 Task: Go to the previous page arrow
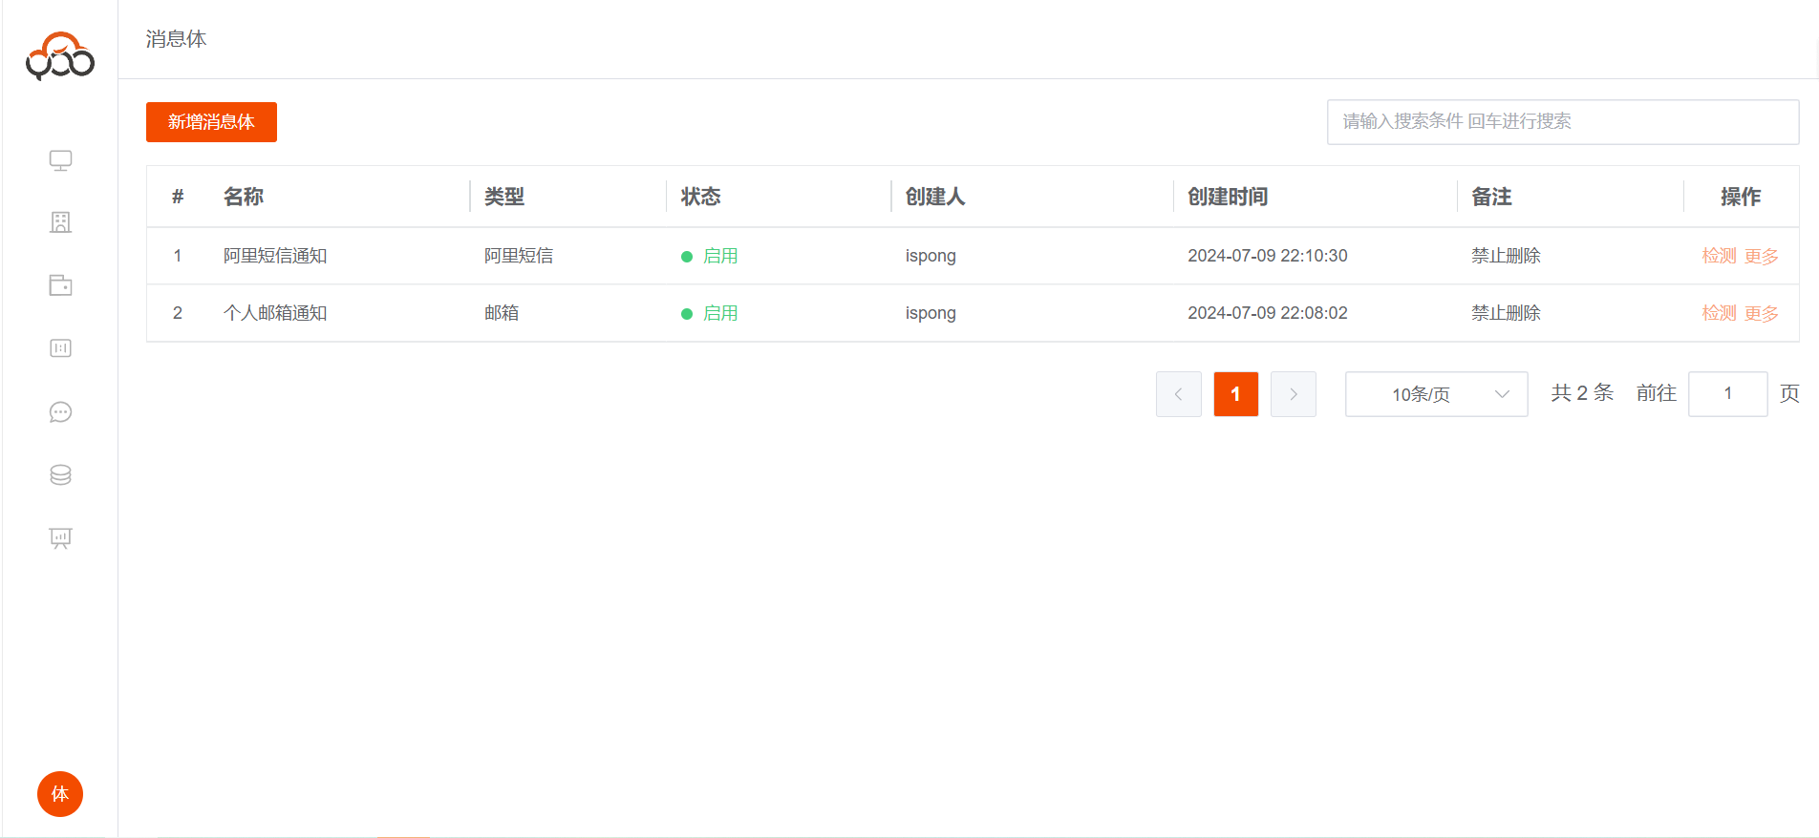point(1178,394)
